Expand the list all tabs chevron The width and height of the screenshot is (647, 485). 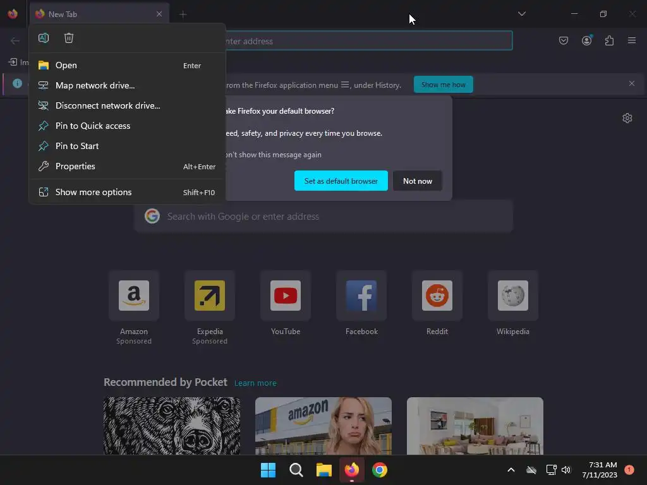pos(521,14)
